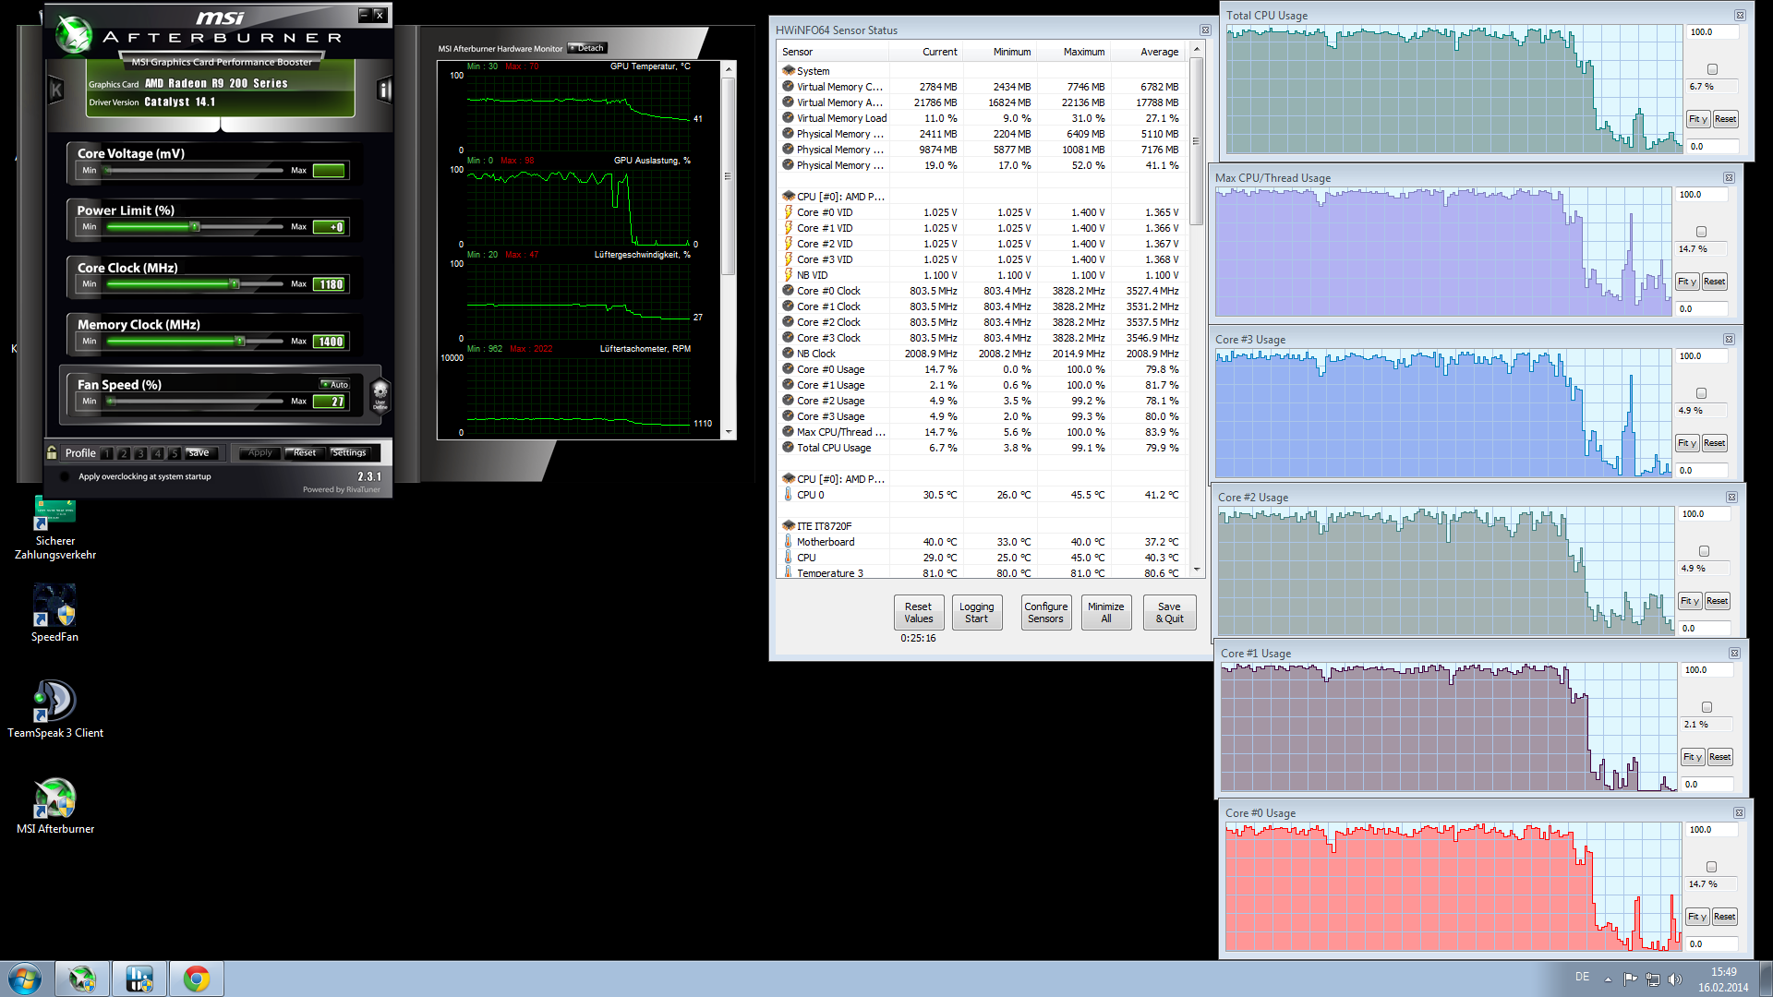The height and width of the screenshot is (997, 1773).
Task: Click Logging Start button in HWiNFO
Action: (976, 612)
